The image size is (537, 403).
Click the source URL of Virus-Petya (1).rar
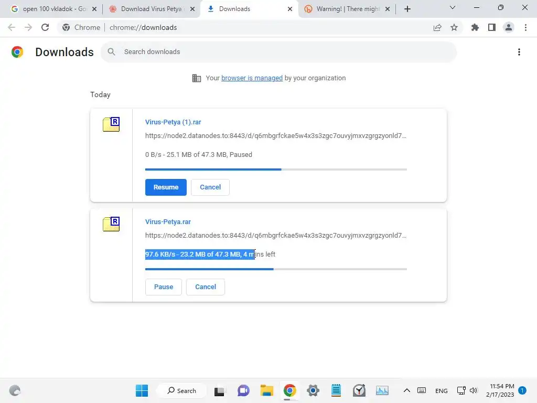276,136
